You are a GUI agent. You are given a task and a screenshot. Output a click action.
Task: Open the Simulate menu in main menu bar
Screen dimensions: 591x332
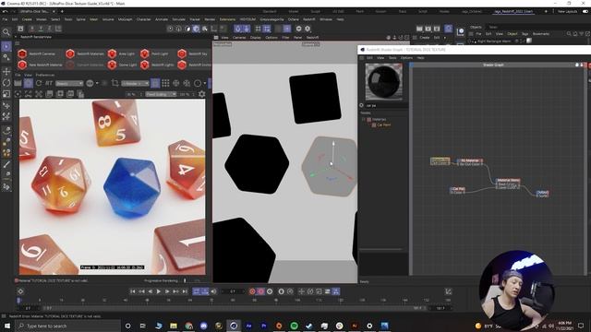pos(178,19)
